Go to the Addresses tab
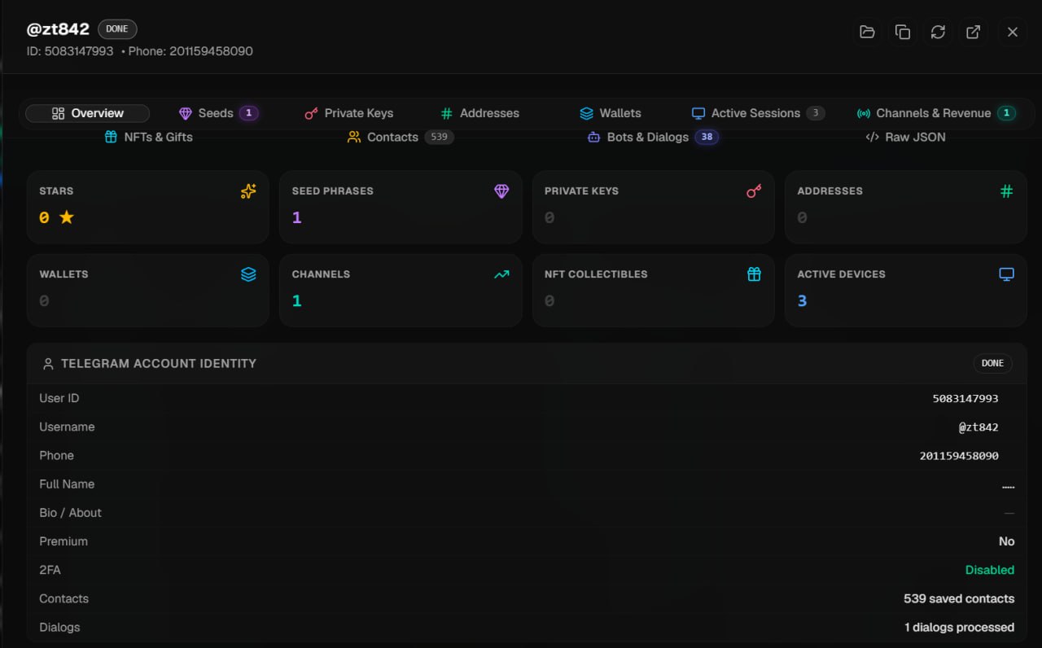The height and width of the screenshot is (648, 1042). click(479, 113)
